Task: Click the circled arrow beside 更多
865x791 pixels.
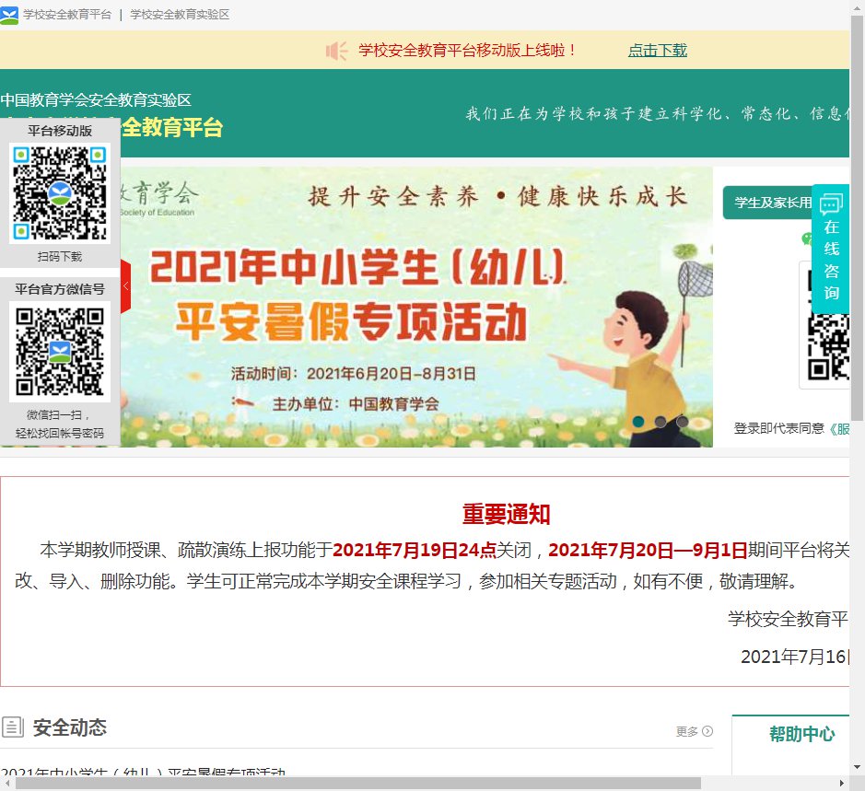Action: tap(707, 731)
